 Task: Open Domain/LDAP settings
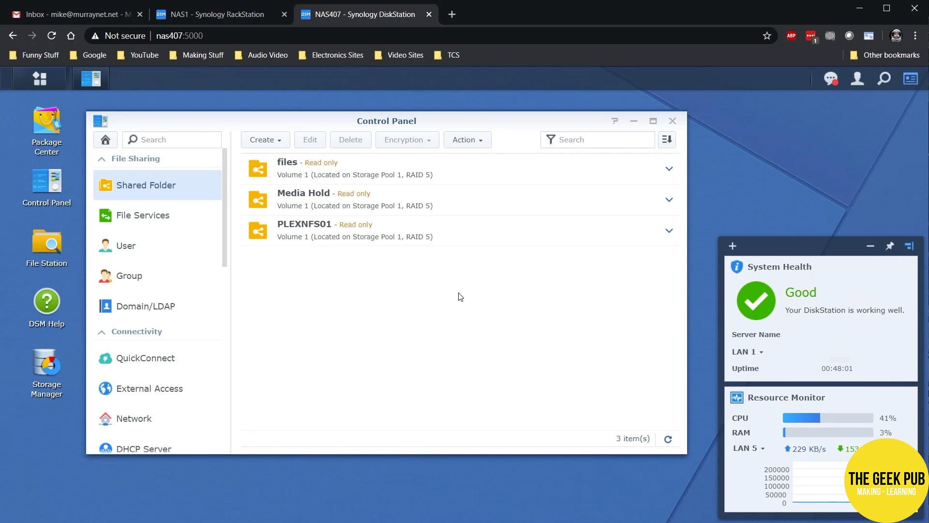tap(157, 307)
